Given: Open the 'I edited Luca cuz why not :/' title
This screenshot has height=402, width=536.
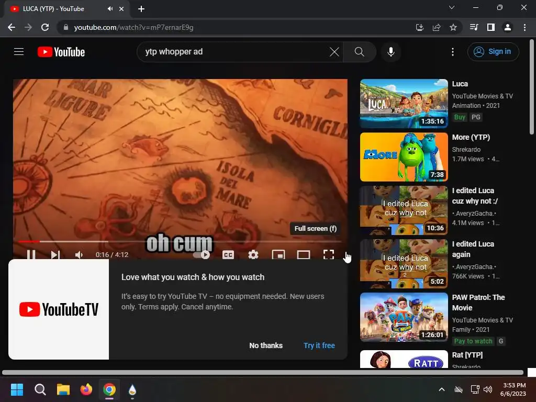Looking at the screenshot, I should click(475, 196).
